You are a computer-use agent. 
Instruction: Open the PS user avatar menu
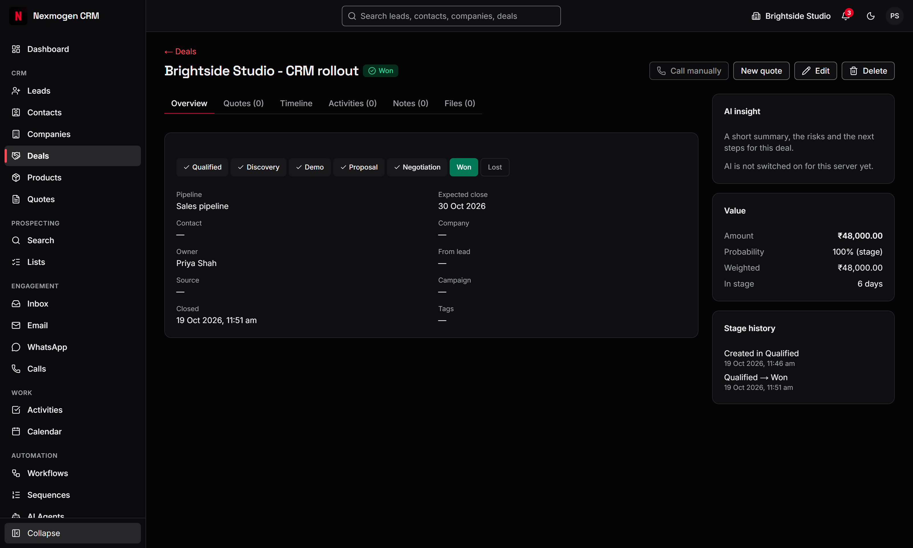coord(894,16)
